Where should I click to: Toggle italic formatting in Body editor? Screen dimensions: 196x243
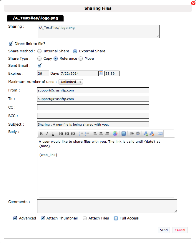[47, 134]
